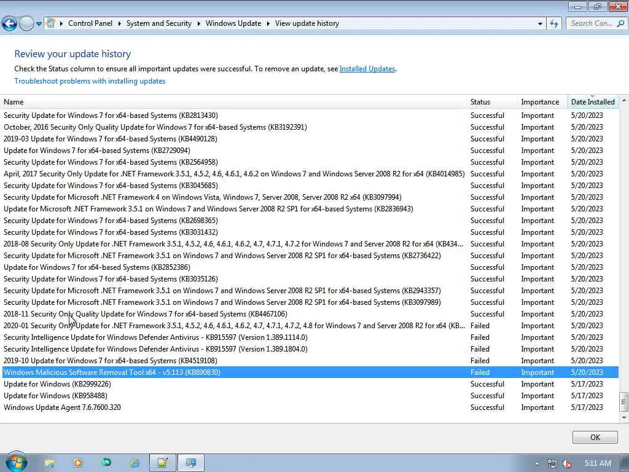629x472 pixels.
Task: Select .NET Framework 3.5.1 security update KB2736422
Action: (x=310, y=255)
